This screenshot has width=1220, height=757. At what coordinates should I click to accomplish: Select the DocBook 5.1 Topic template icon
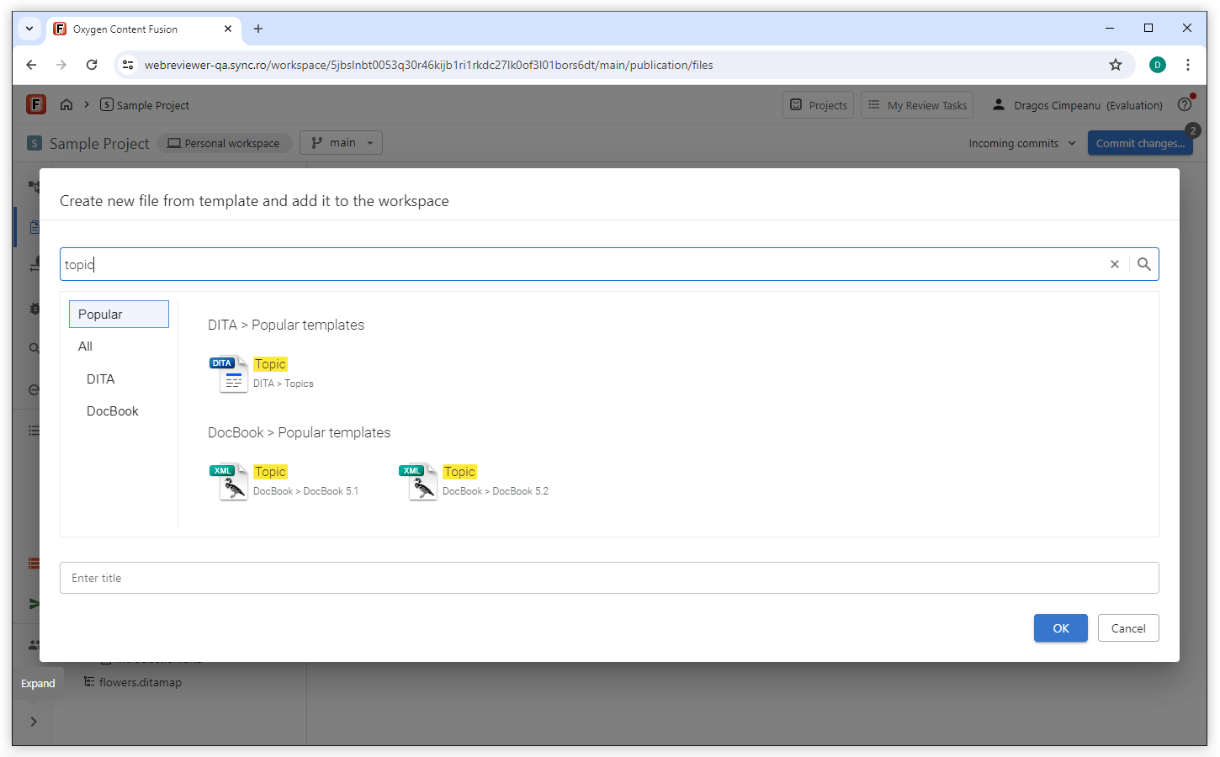pyautogui.click(x=229, y=482)
